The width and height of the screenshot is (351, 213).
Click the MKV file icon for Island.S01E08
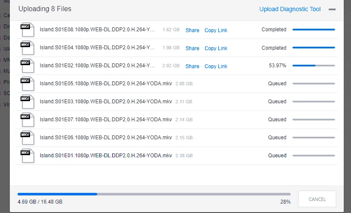(27, 30)
